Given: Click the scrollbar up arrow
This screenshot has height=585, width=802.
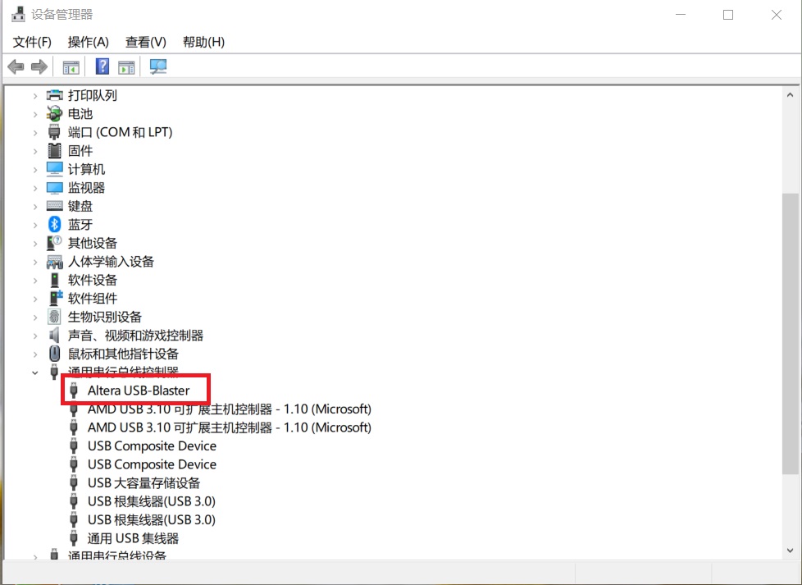Looking at the screenshot, I should click(x=790, y=94).
